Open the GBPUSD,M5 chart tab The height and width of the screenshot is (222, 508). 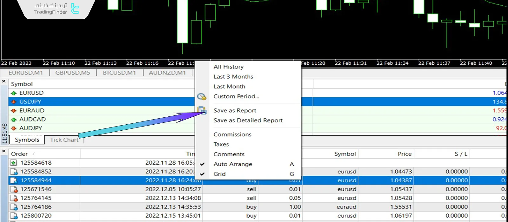pos(73,73)
